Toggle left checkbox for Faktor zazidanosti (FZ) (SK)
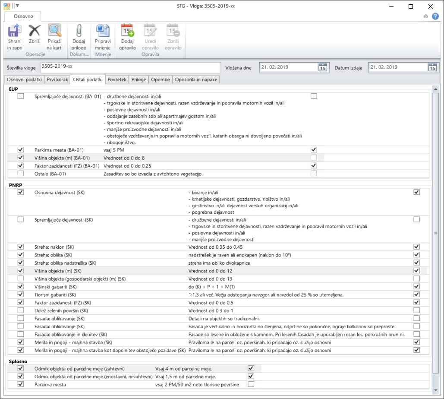444x399 pixels. (21, 302)
